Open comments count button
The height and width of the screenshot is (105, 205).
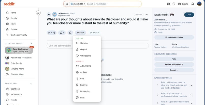(62, 33)
